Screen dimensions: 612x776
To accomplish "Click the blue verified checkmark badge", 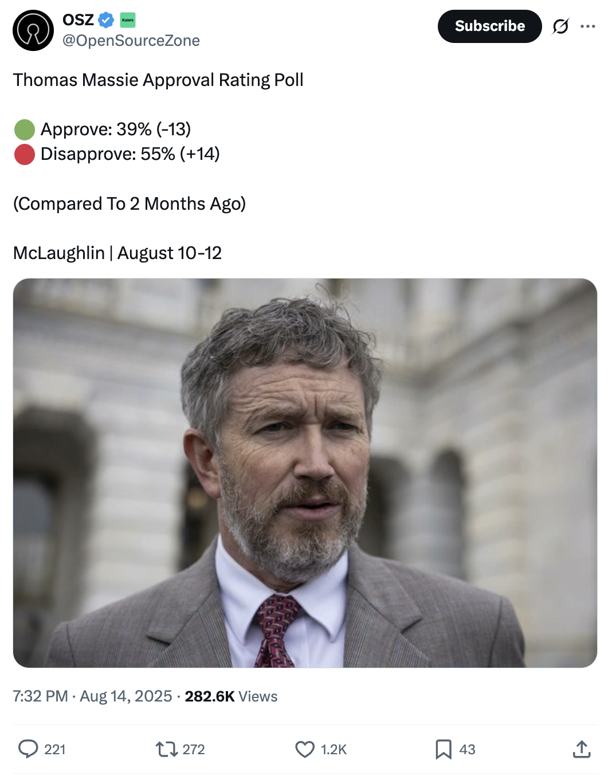I will (x=106, y=20).
